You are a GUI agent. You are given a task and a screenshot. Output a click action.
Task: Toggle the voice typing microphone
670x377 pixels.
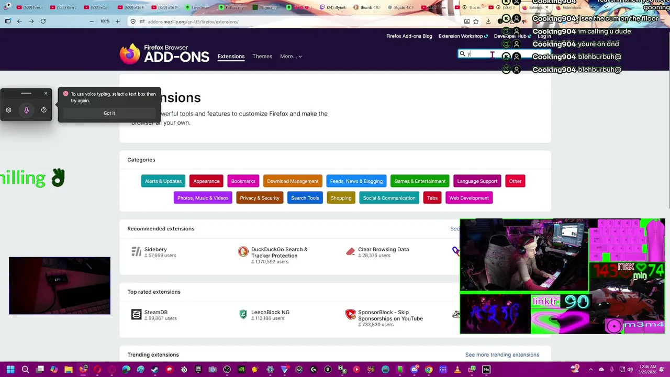(26, 110)
